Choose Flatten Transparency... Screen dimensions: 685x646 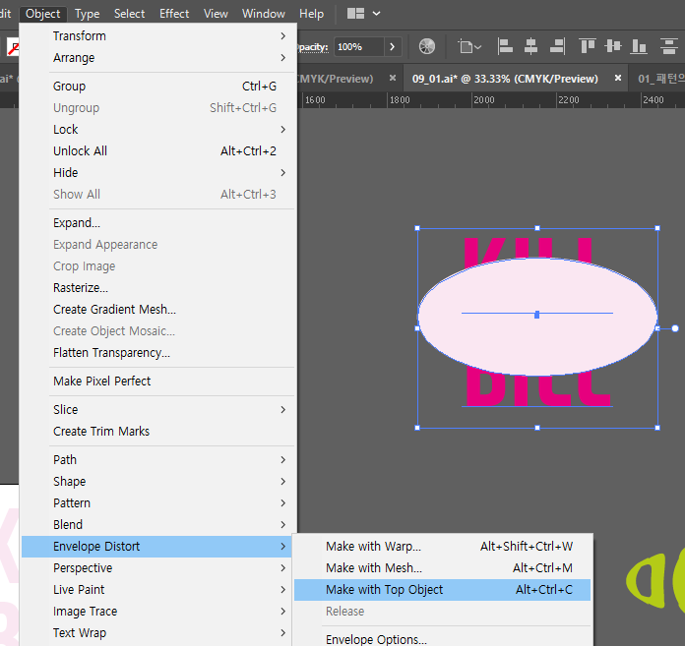[157, 352]
